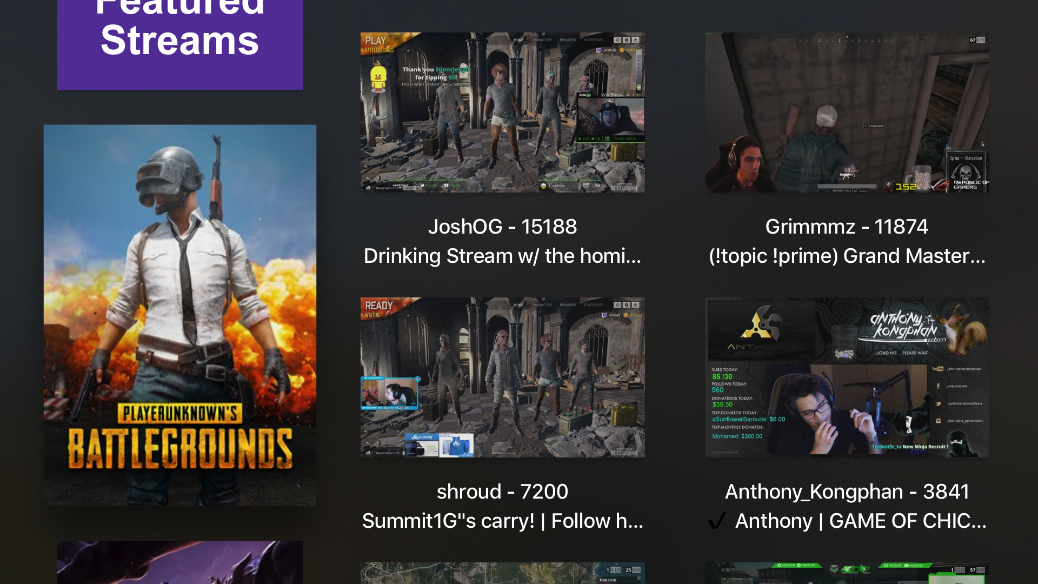The height and width of the screenshot is (584, 1038).
Task: Open the Grimmmz stream thumbnail
Action: (x=847, y=112)
